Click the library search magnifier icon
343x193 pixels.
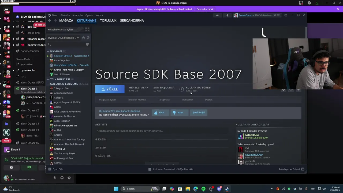click(x=50, y=44)
